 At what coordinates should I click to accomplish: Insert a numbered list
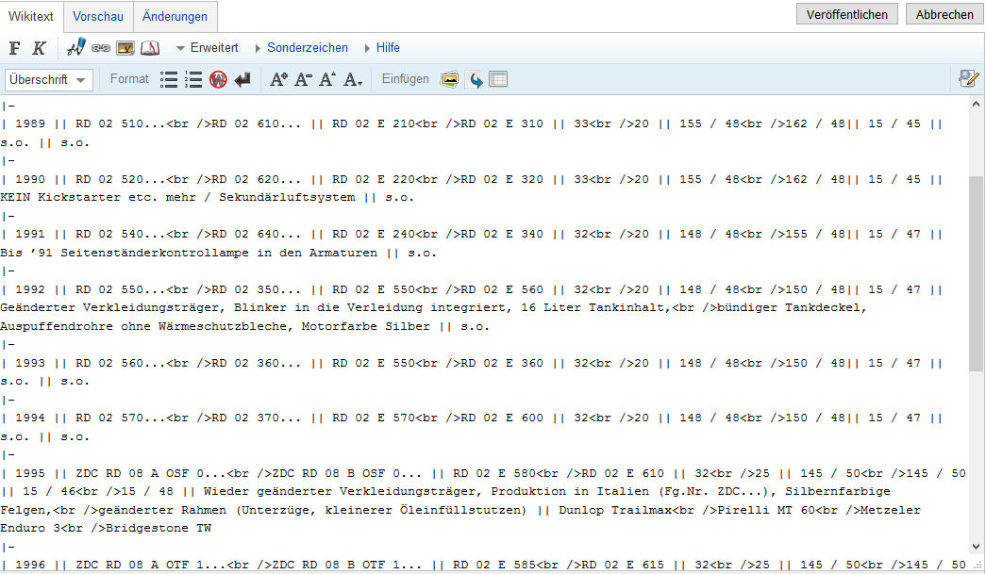tap(193, 79)
